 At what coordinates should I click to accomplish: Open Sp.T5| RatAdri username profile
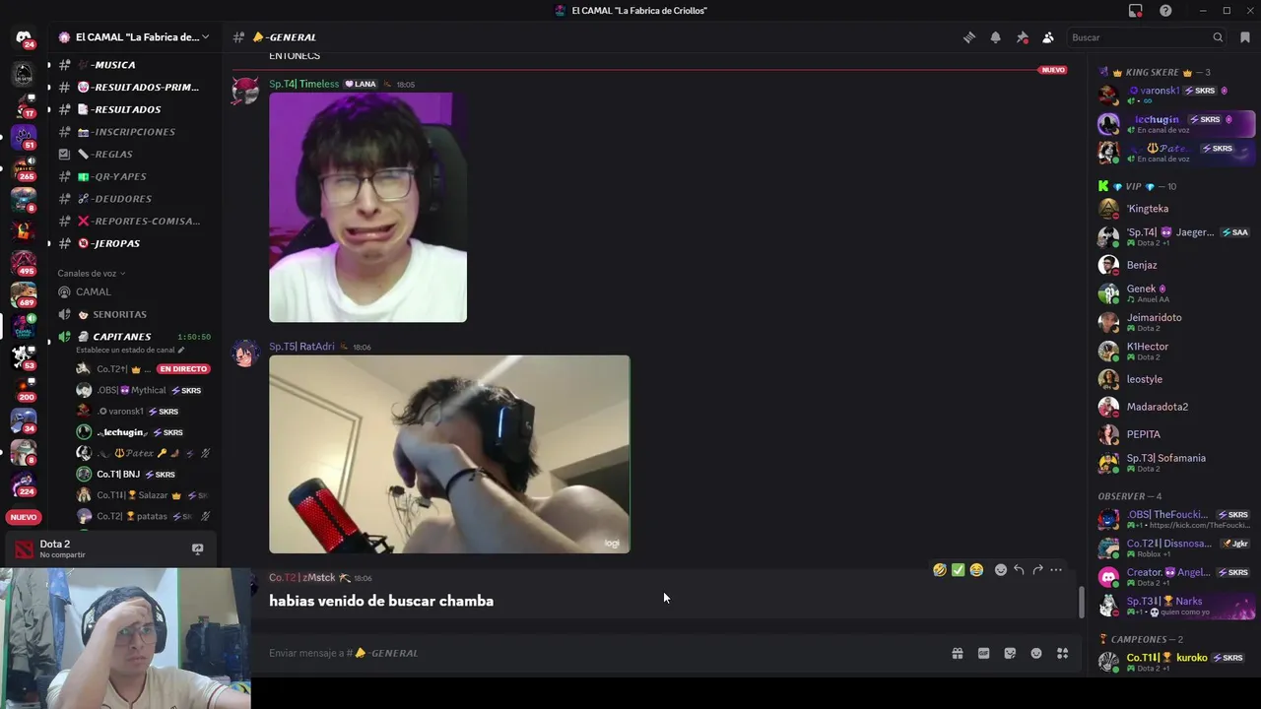(301, 347)
